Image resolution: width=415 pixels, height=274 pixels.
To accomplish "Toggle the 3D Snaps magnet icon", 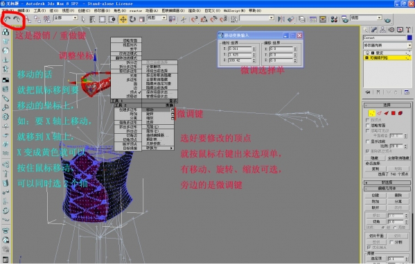I will (194, 19).
